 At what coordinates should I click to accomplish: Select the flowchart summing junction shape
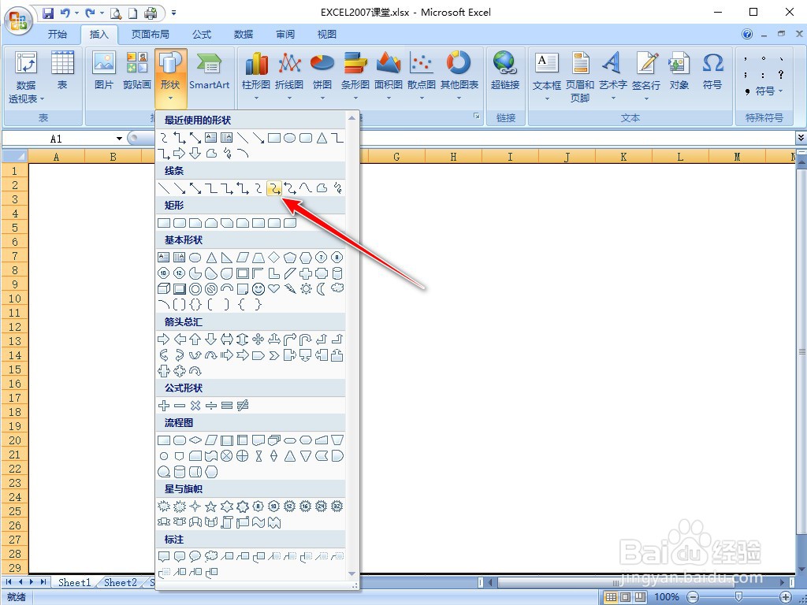click(x=227, y=456)
